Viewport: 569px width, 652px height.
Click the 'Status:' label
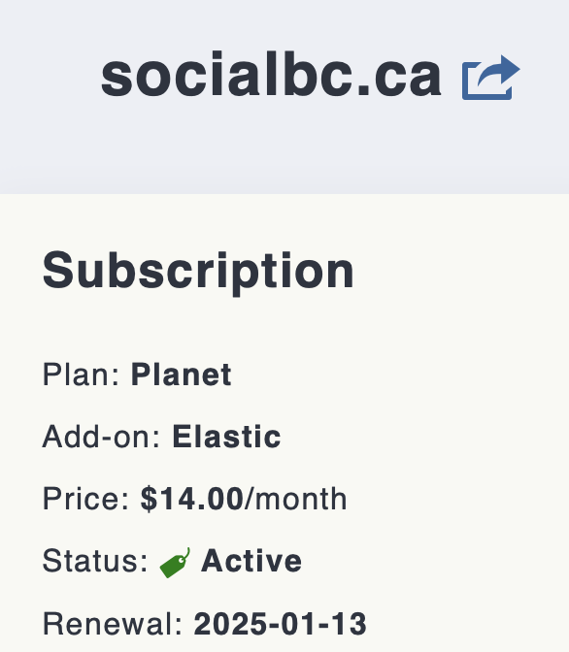[95, 561]
